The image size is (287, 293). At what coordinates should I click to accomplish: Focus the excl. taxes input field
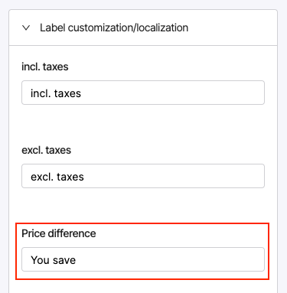[143, 176]
